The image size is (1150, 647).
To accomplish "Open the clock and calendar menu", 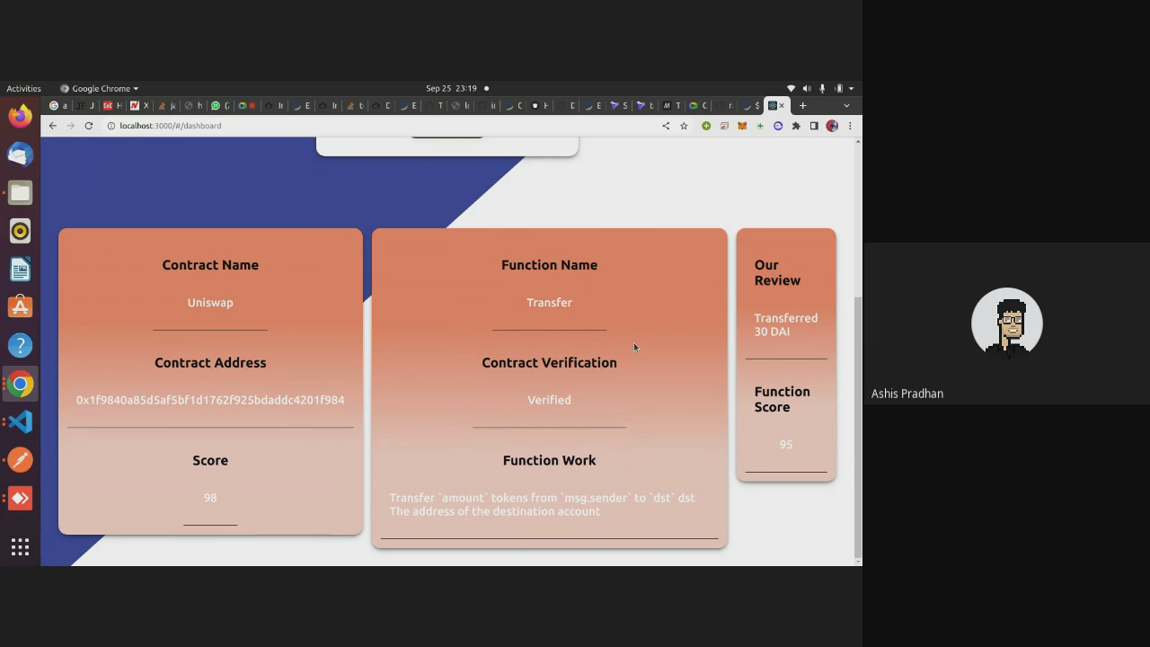I will pyautogui.click(x=456, y=88).
